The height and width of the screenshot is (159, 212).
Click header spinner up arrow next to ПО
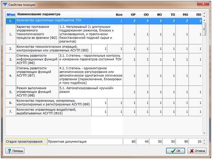pyautogui.click(x=204, y=13)
